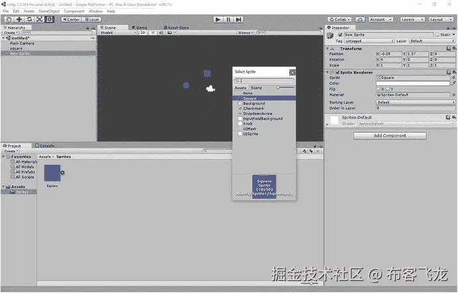Select the Rotate tool in the toolbar
The height and width of the screenshot is (293, 458).
tap(29, 19)
